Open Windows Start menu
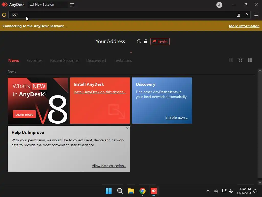This screenshot has height=197, width=262. click(108, 191)
